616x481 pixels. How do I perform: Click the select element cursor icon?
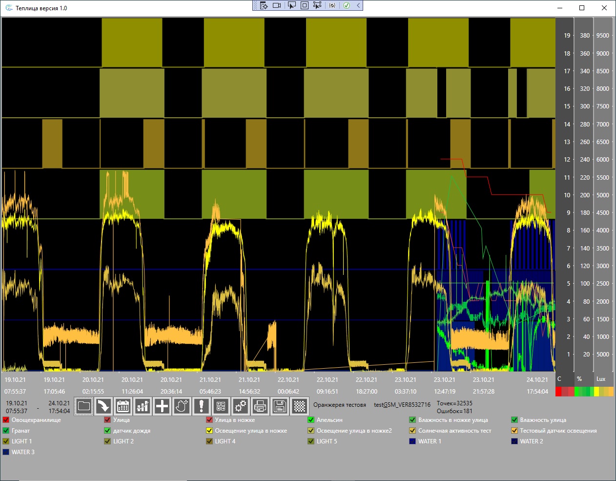coord(292,5)
